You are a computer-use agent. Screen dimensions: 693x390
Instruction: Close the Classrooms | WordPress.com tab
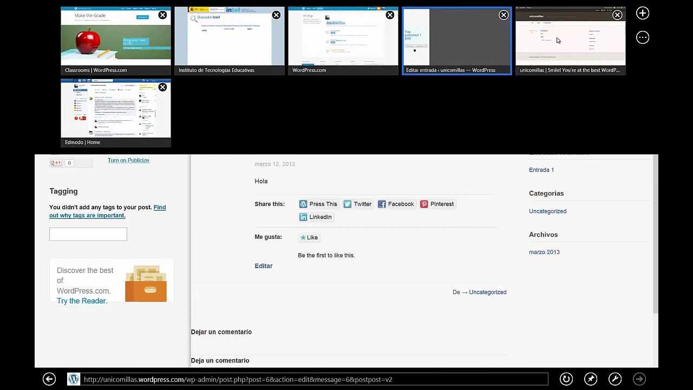(162, 15)
